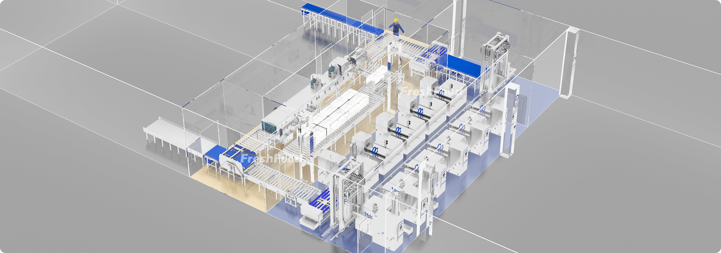The image size is (721, 253).
Task: Click the control panel screen on bottom right machine
Action: coord(400,227)
